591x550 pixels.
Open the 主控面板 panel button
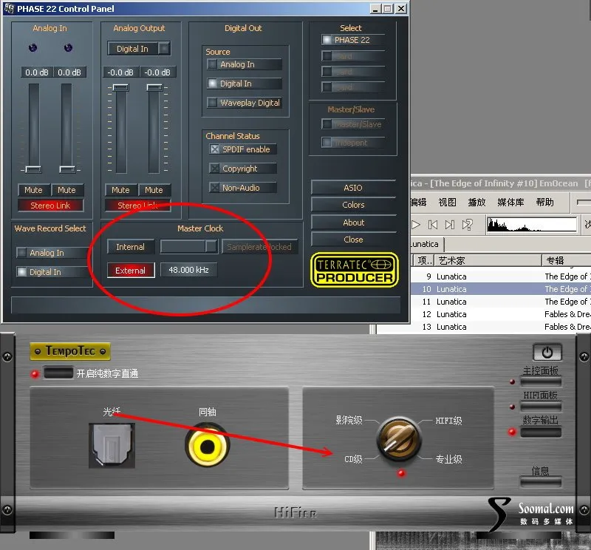coord(541,381)
